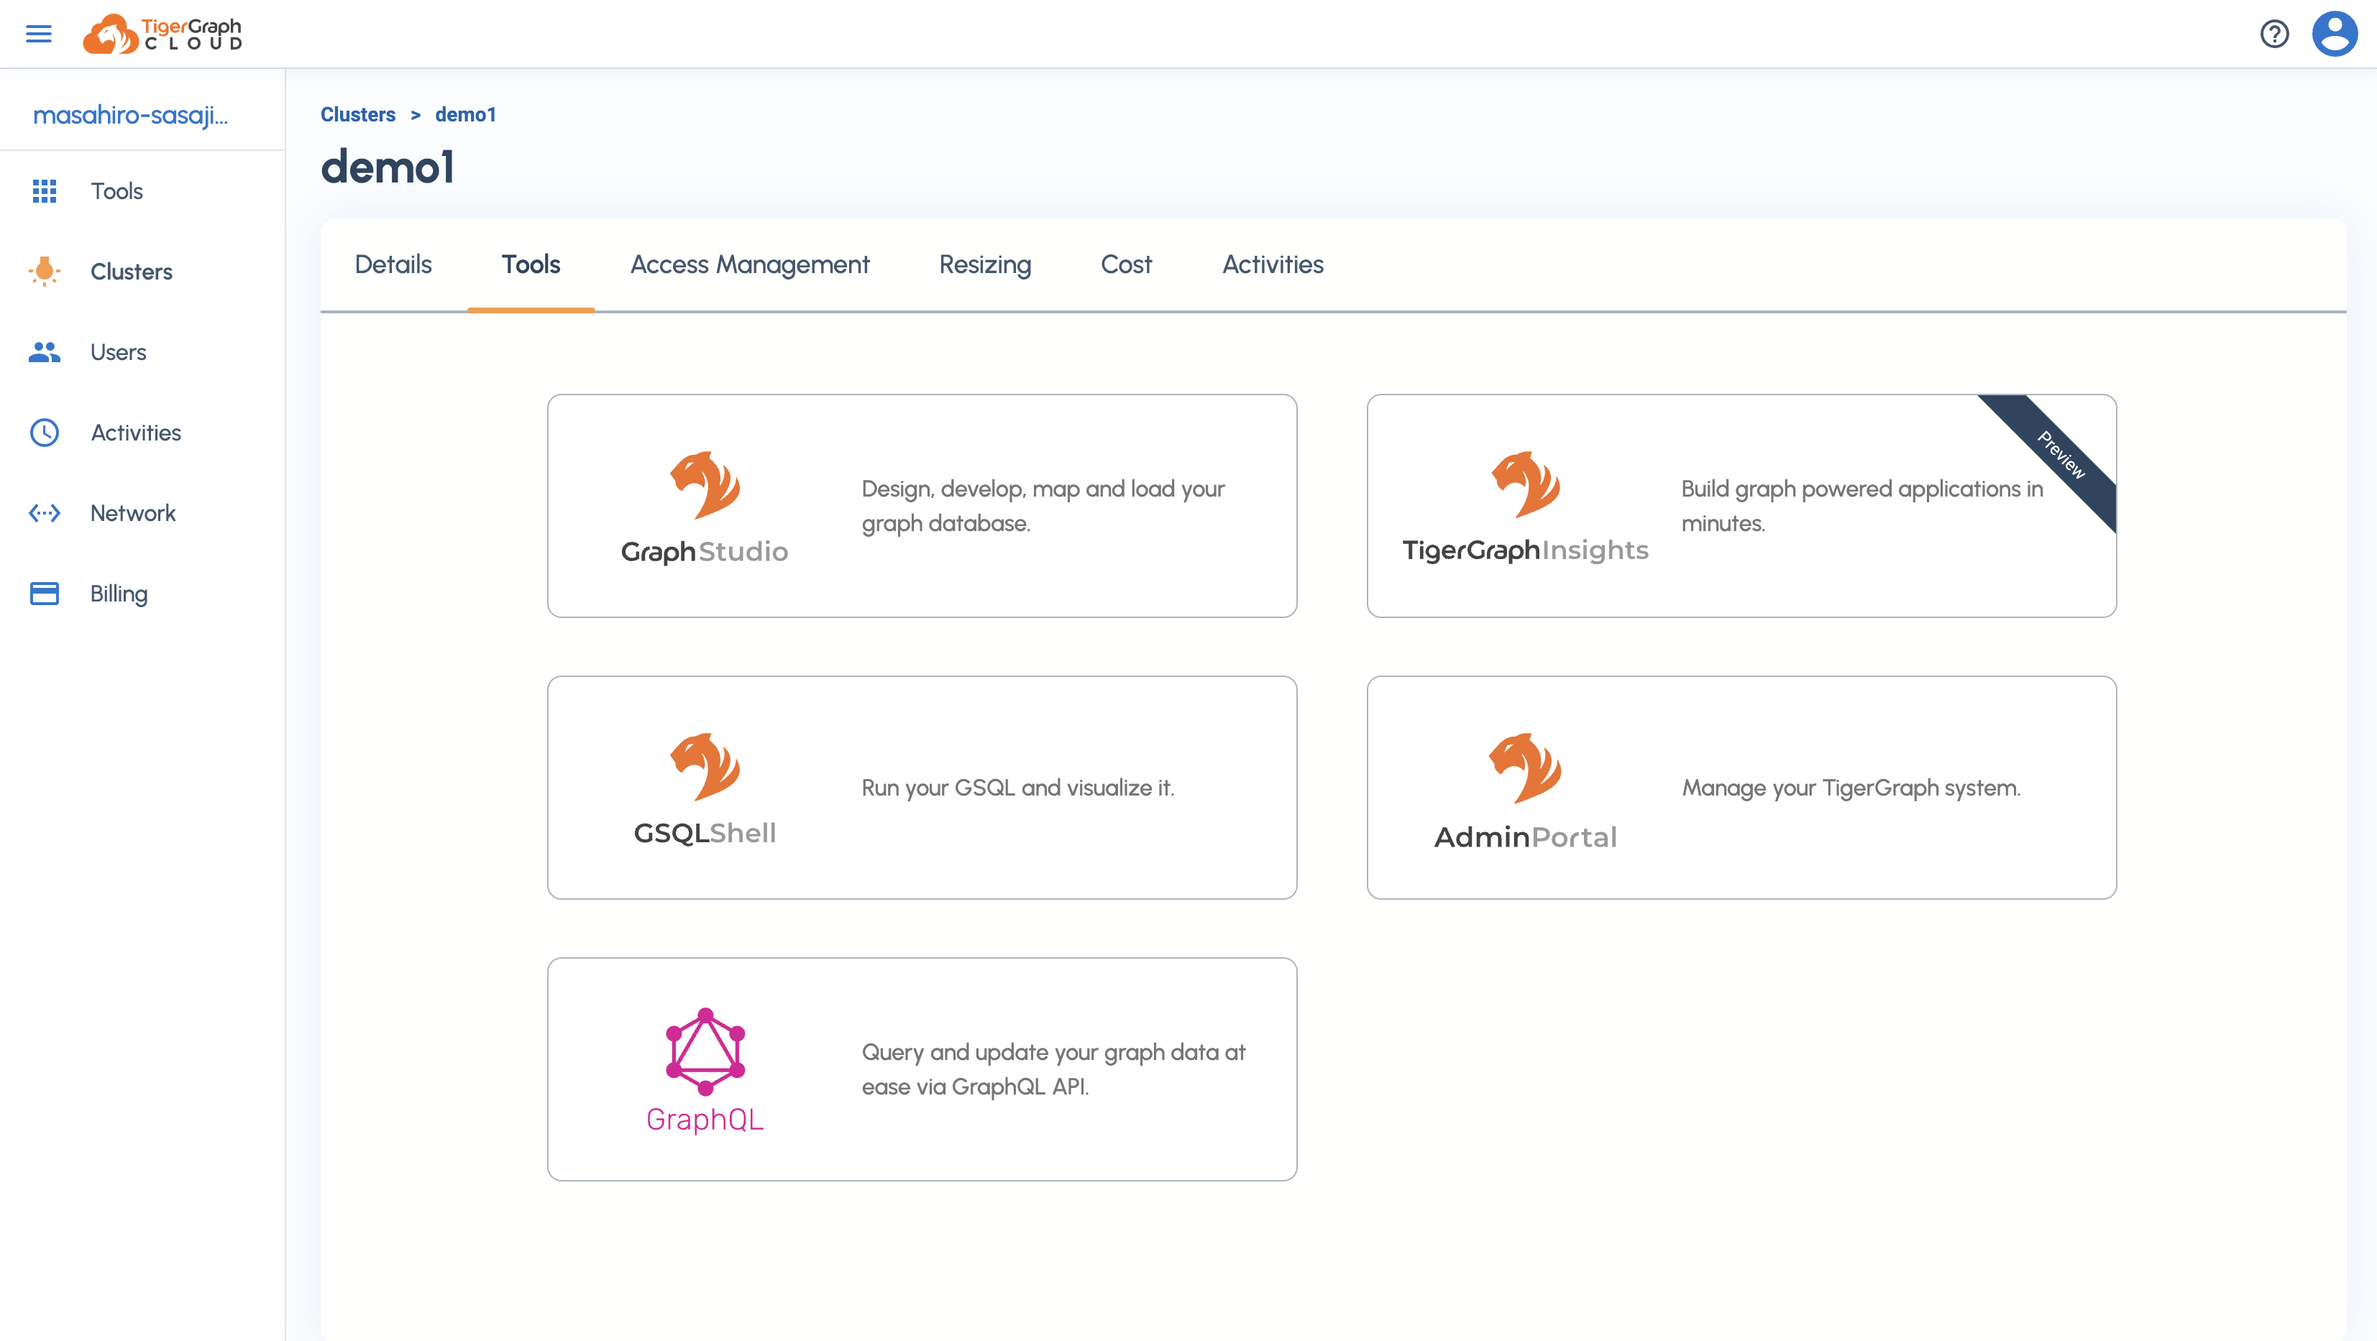Open the masahiro-sasaji organization name
This screenshot has width=2377, height=1341.
[130, 114]
